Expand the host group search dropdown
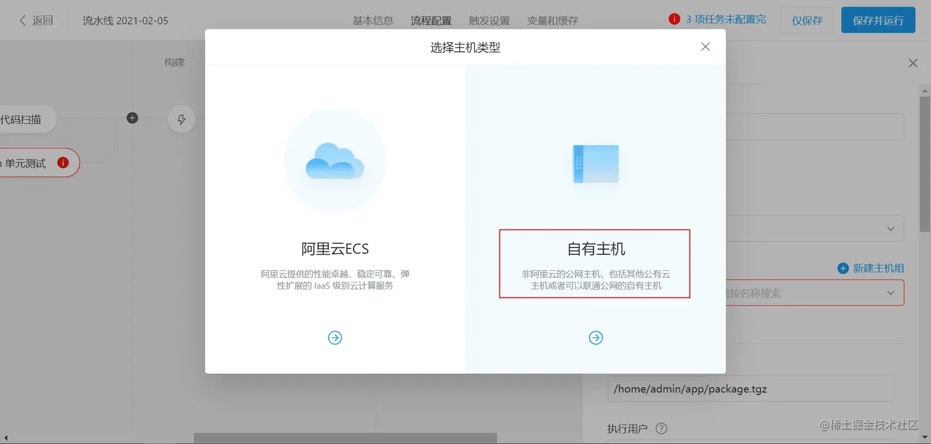Viewport: 931px width, 444px height. point(890,293)
